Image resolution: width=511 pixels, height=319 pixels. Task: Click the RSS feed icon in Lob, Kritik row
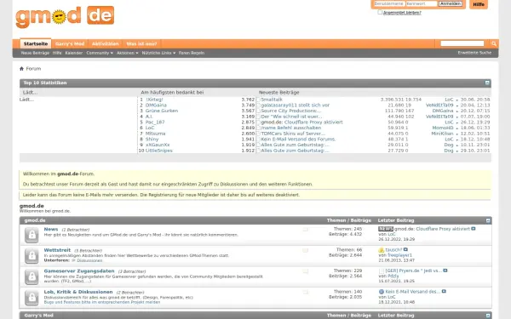(x=306, y=292)
